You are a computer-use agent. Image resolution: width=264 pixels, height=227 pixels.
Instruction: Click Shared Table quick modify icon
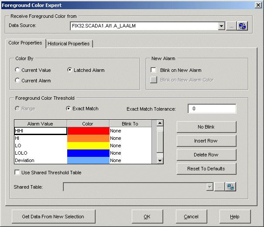click(230, 187)
